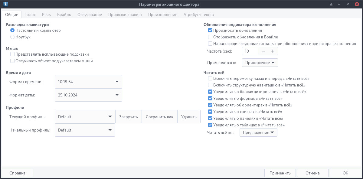Open the Текущий профиль dropdown

point(85,117)
